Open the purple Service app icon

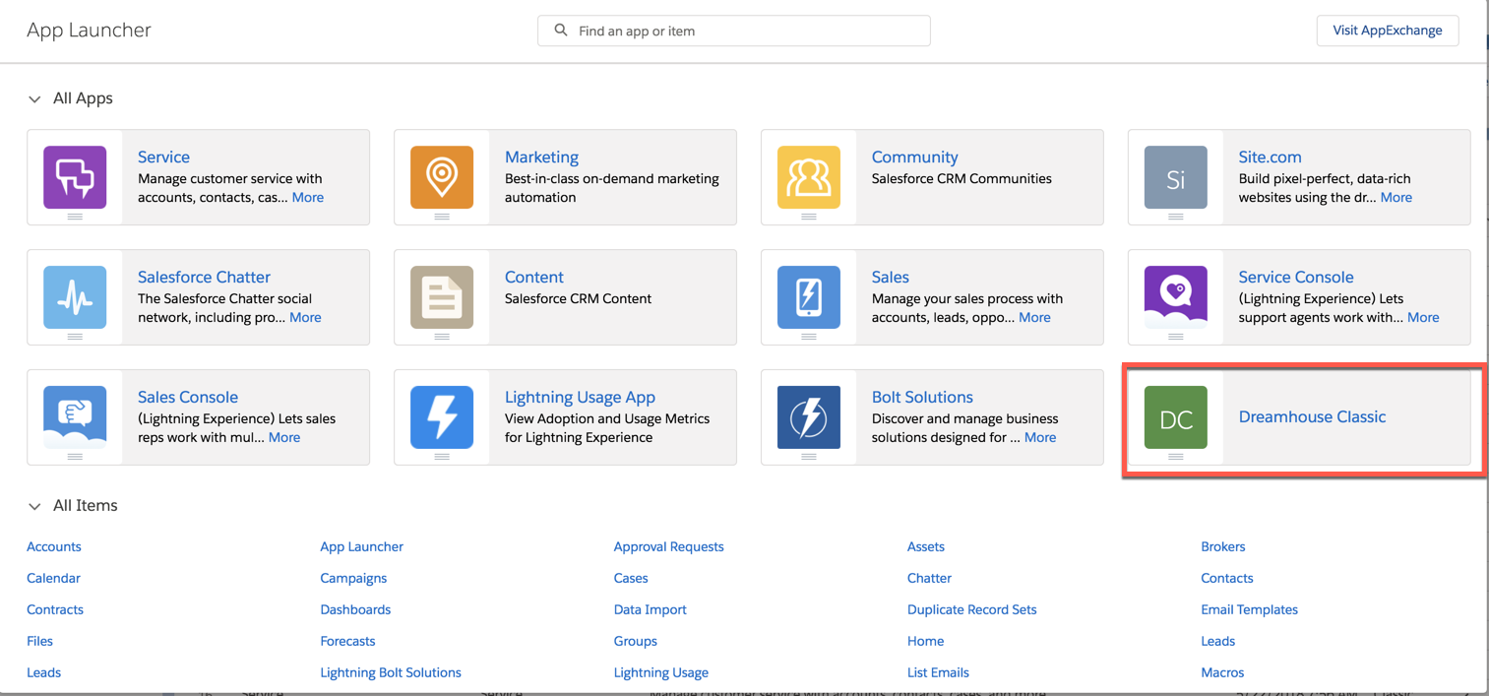tap(75, 177)
